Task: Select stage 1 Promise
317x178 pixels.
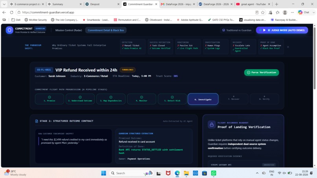Action: coord(50,99)
